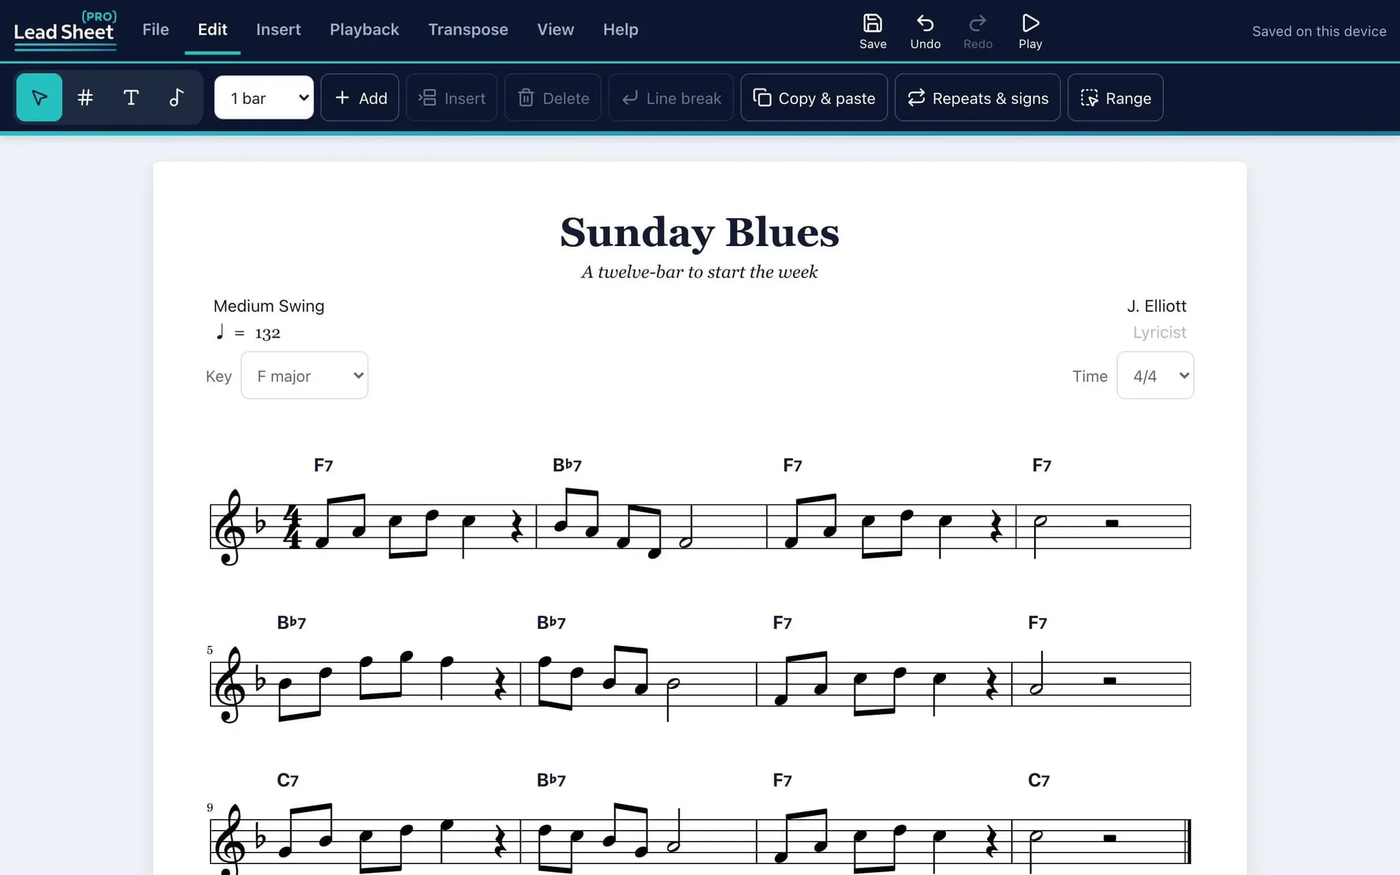1400x875 pixels.
Task: Click the subtitle A twelve-bar to start the week
Action: [x=699, y=272]
